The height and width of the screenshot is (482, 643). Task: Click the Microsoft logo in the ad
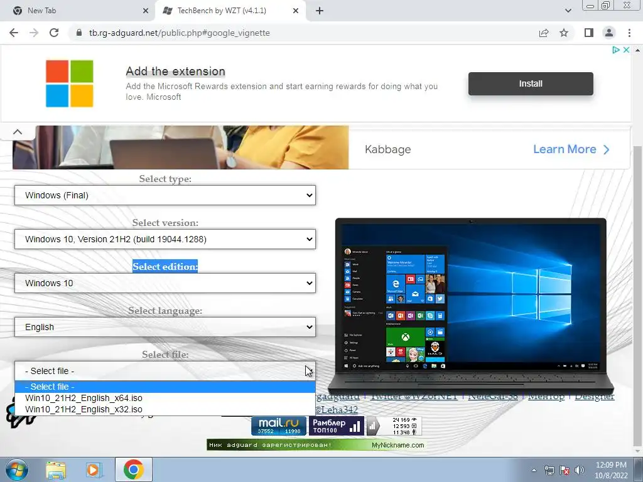point(69,83)
